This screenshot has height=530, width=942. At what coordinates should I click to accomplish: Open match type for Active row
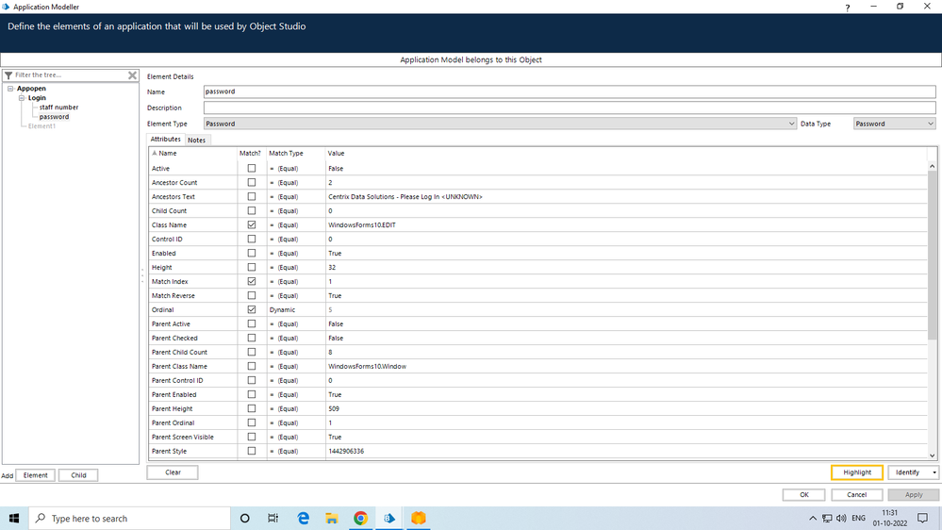pyautogui.click(x=295, y=168)
